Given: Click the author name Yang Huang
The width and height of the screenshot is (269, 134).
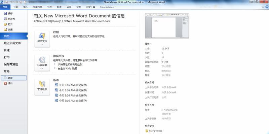Looking at the screenshot, I should pyautogui.click(x=171, y=110).
